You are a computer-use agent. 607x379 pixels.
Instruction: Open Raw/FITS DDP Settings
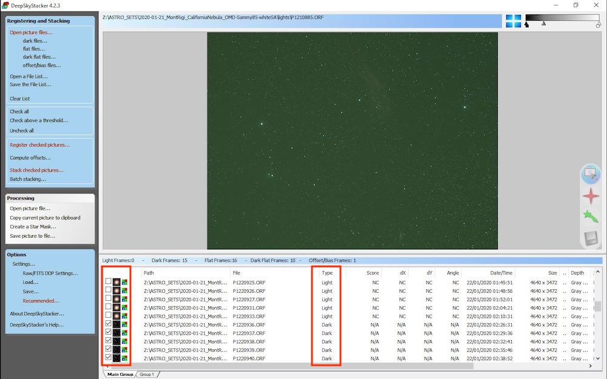tap(50, 273)
